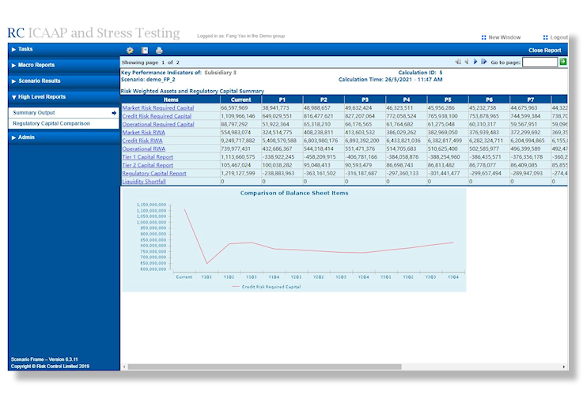Click the horizontal scrollbar thumb

pyautogui.click(x=264, y=367)
